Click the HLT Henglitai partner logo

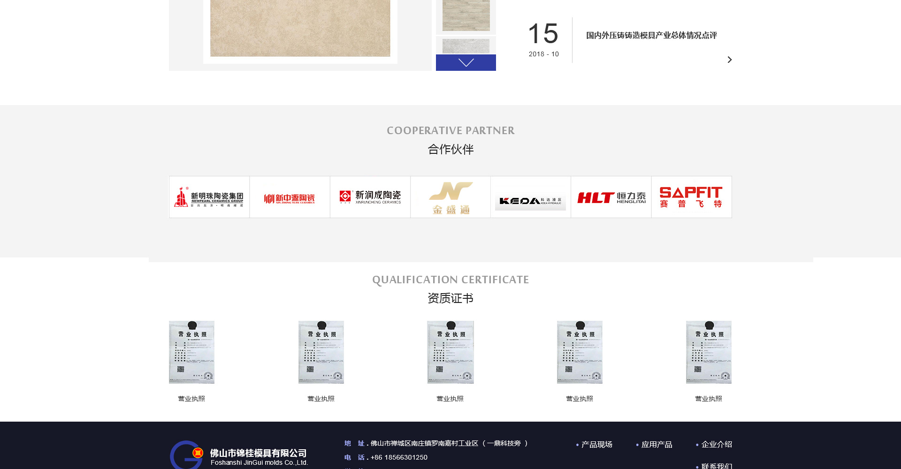click(x=611, y=197)
